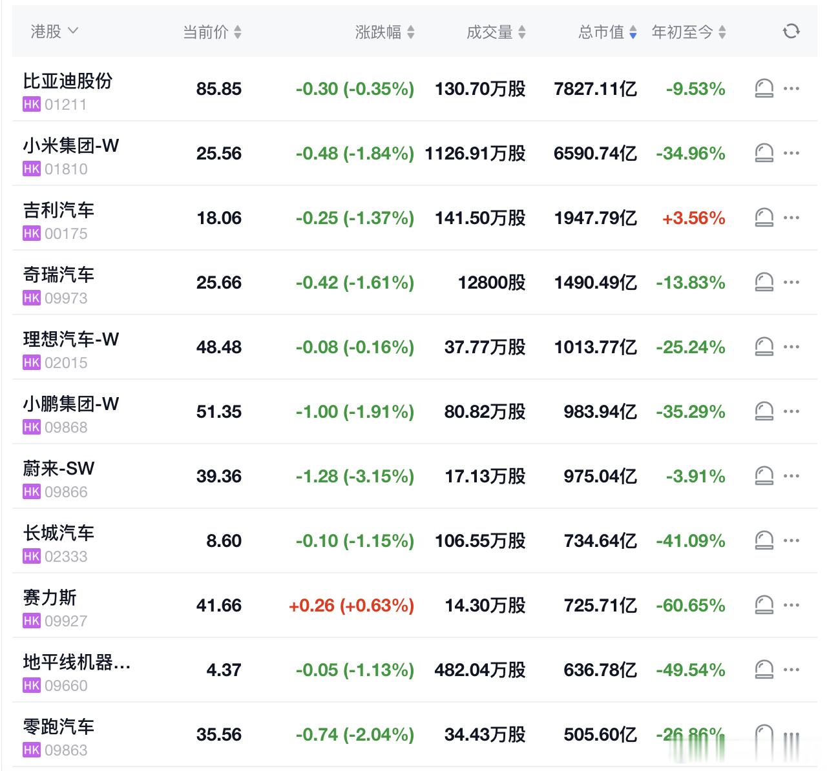The width and height of the screenshot is (827, 771).
Task: Select volume 1126.91万股
Action: 476,154
